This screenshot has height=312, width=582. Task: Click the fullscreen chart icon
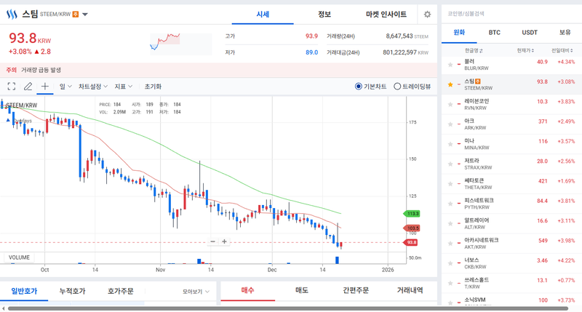click(12, 87)
